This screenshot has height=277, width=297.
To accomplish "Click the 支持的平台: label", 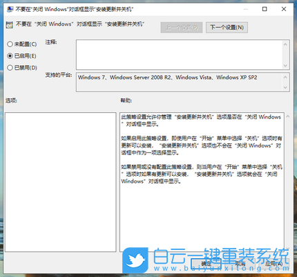I will coord(59,75).
